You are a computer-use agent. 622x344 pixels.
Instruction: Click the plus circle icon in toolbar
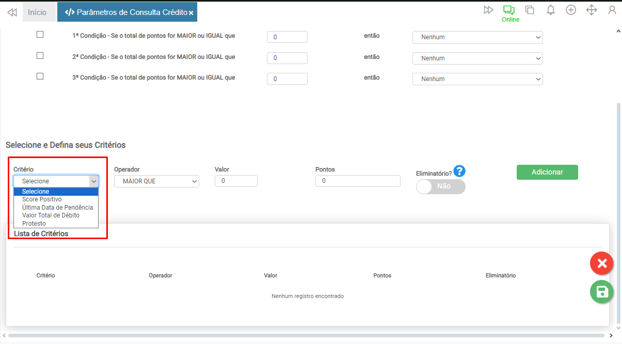click(571, 10)
